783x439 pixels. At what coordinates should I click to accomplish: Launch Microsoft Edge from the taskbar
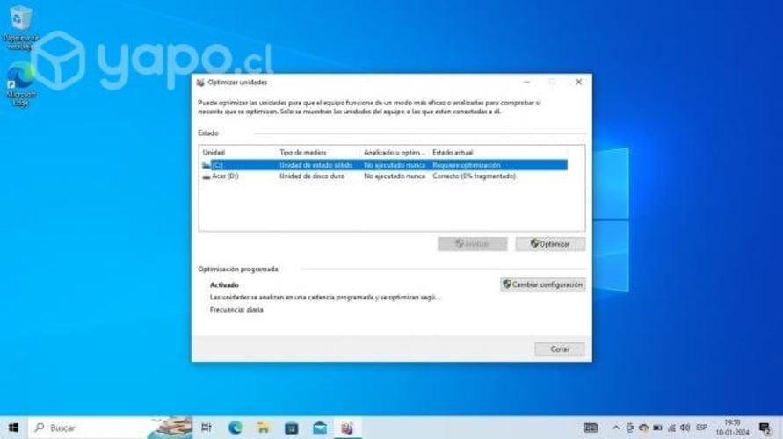[236, 428]
